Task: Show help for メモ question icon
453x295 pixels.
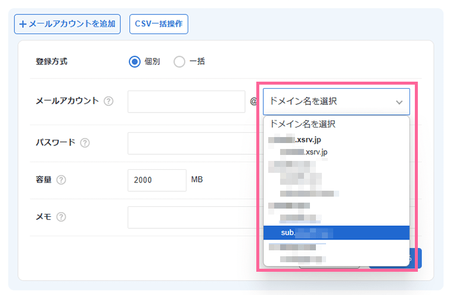Action: (61, 217)
